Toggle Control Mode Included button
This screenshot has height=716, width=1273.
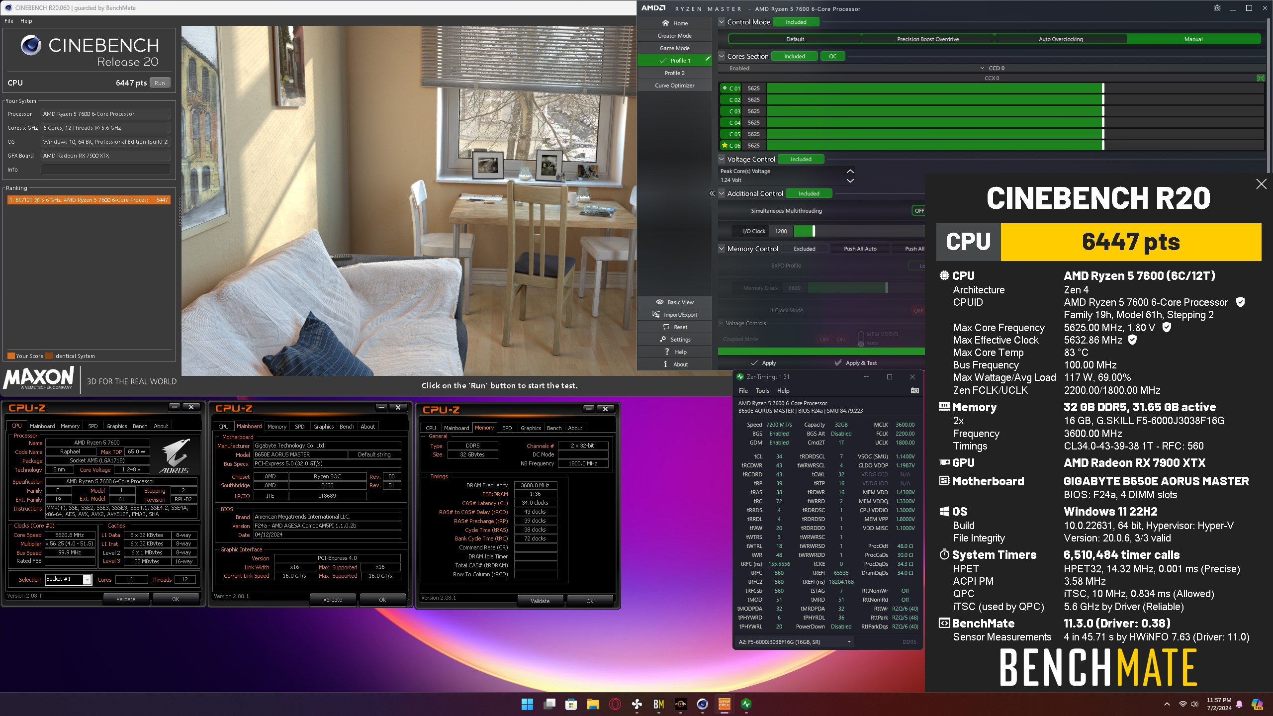(796, 22)
